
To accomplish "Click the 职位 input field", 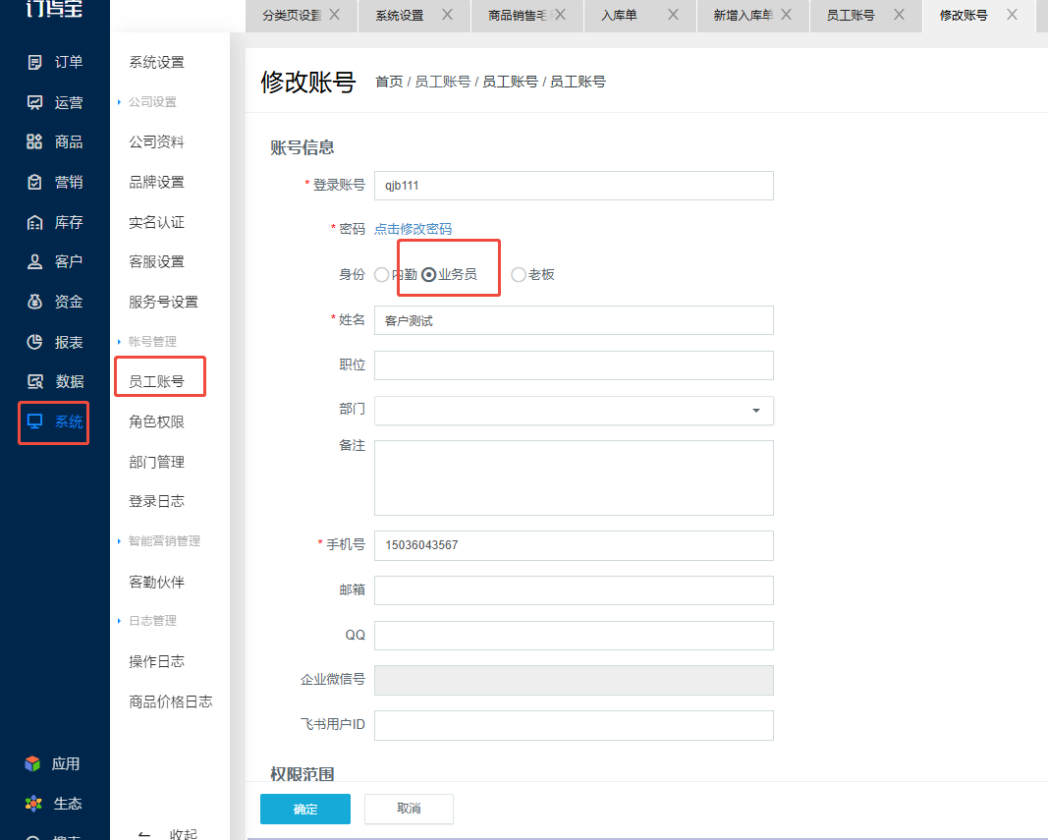I will [x=574, y=365].
